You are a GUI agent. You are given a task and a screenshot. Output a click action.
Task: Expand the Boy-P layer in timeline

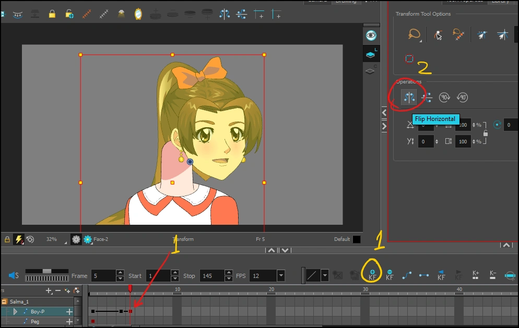coord(15,311)
